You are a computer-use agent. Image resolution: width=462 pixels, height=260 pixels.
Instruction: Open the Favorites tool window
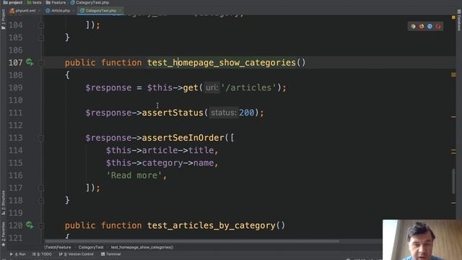(3, 234)
